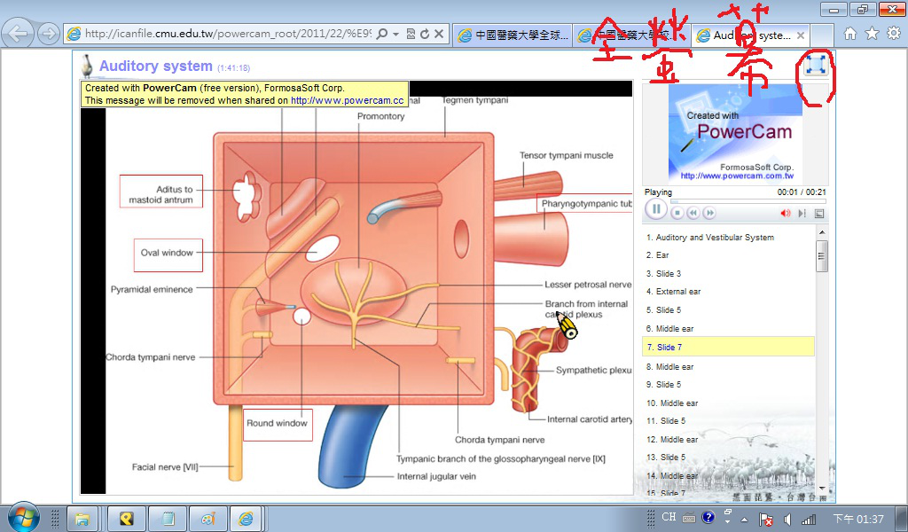Open the browser tools gear menu
The width and height of the screenshot is (908, 532).
[893, 34]
